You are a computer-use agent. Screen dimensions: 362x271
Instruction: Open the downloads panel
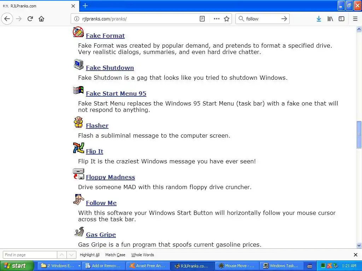coord(319,19)
